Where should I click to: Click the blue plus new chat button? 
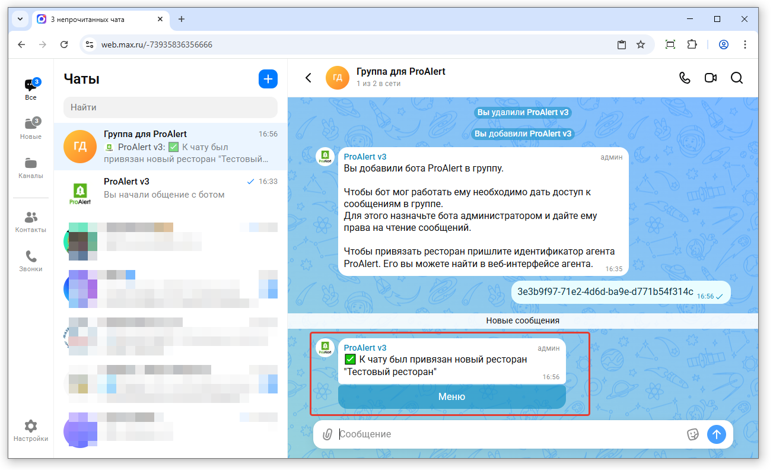pyautogui.click(x=268, y=79)
